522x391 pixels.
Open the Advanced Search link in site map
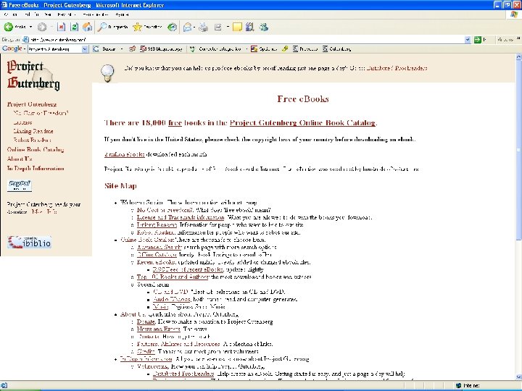(x=159, y=247)
